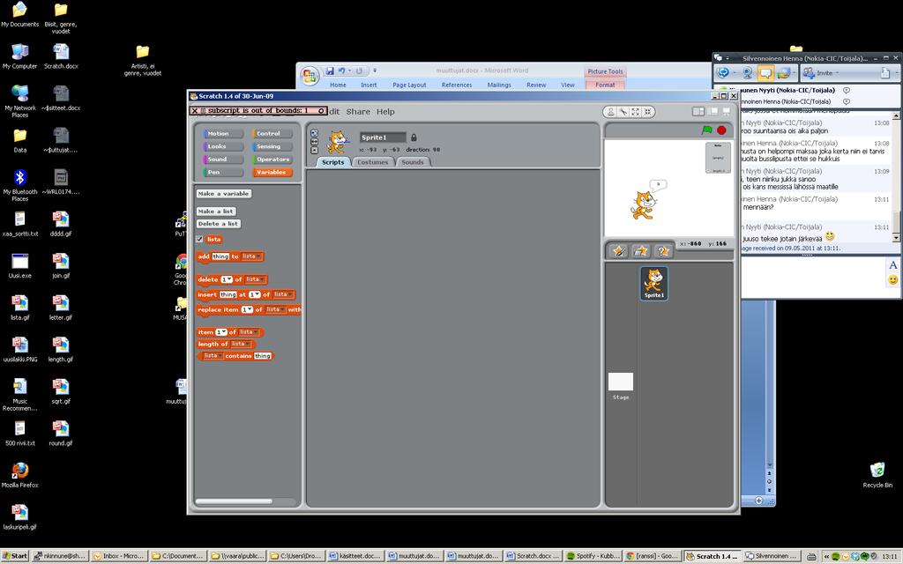This screenshot has width=903, height=564.
Task: Click the instant message icon in chat window
Action: coord(765,72)
